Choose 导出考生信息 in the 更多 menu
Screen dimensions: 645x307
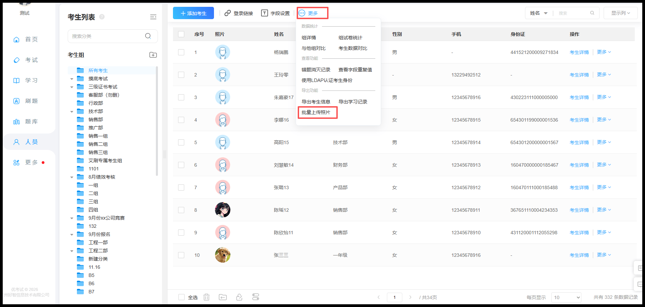tap(316, 102)
